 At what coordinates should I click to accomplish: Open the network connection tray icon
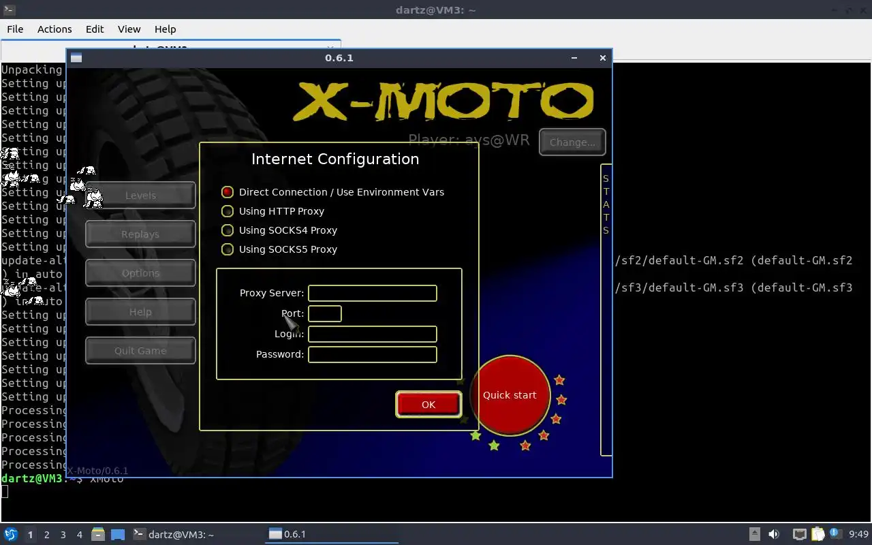tap(800, 534)
